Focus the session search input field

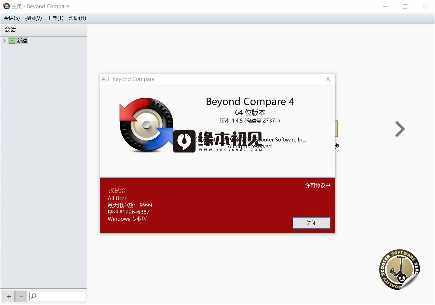coord(57,297)
